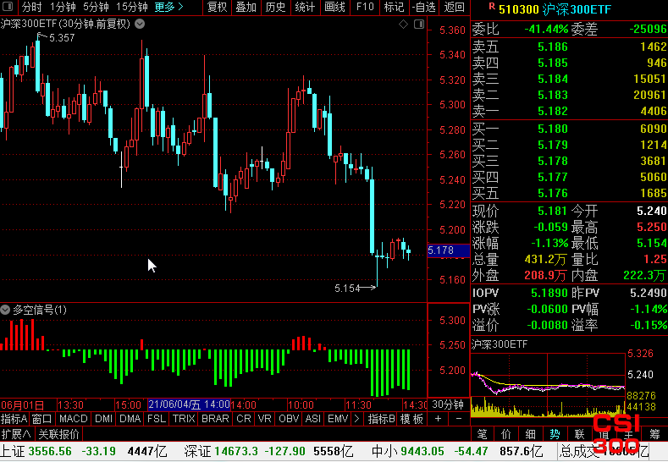
Task: Click the 5.178 price marker on the axis
Action: point(449,250)
